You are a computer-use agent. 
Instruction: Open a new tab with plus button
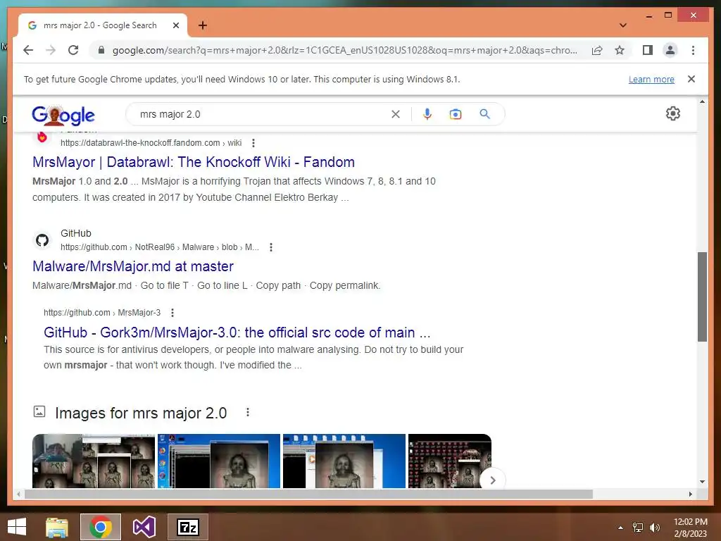(202, 25)
